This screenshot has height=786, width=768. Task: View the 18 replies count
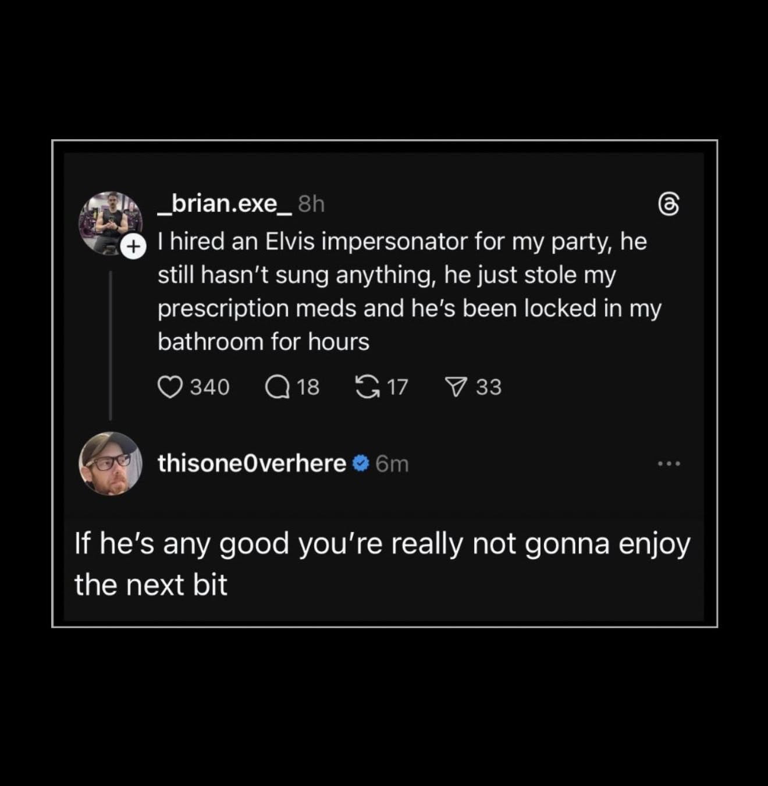pyautogui.click(x=308, y=387)
